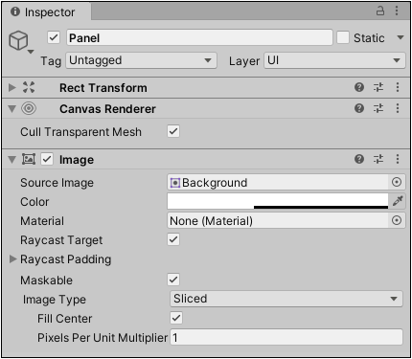This screenshot has height=359, width=412.
Task: Disable the Cull Transparent Mesh checkbox
Action: click(173, 131)
